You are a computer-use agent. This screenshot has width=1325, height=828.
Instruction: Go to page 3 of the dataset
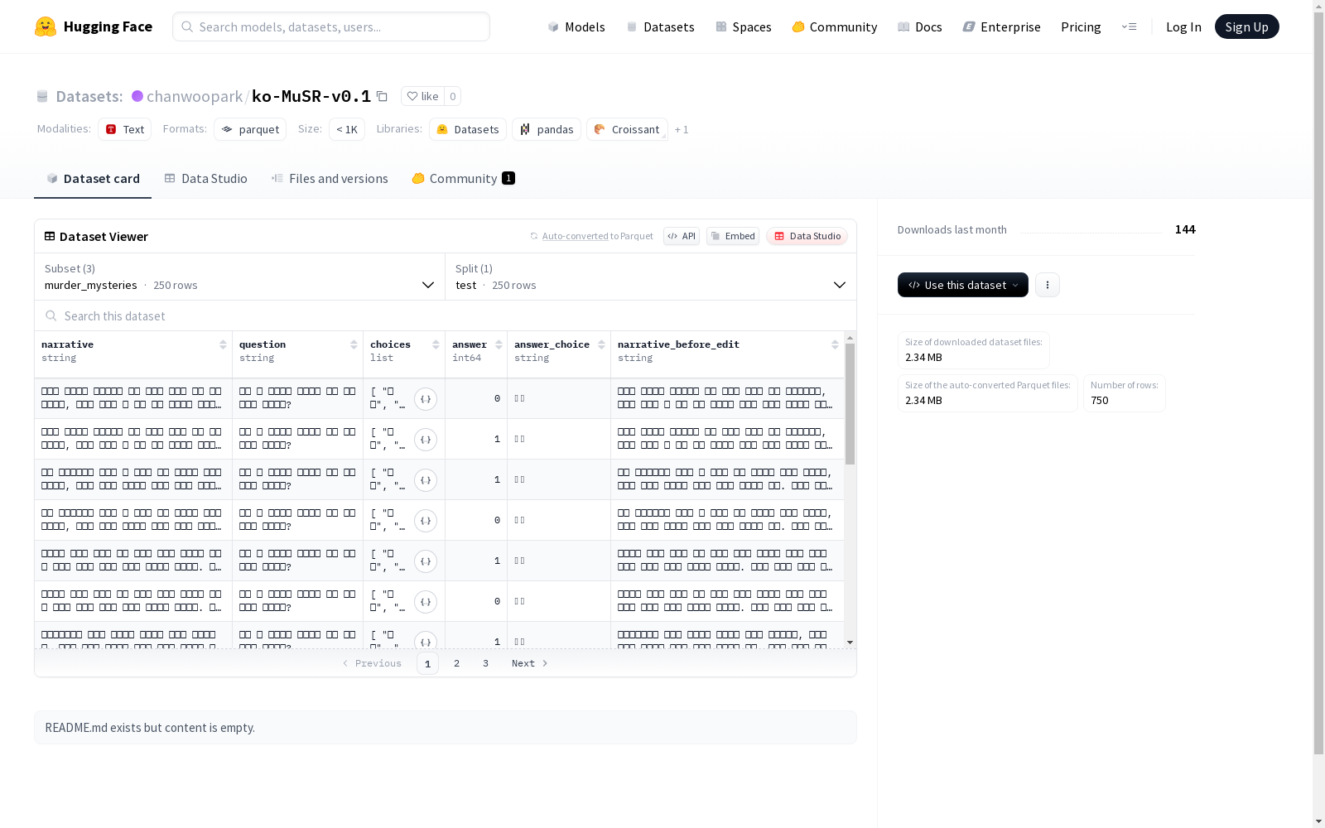point(485,663)
